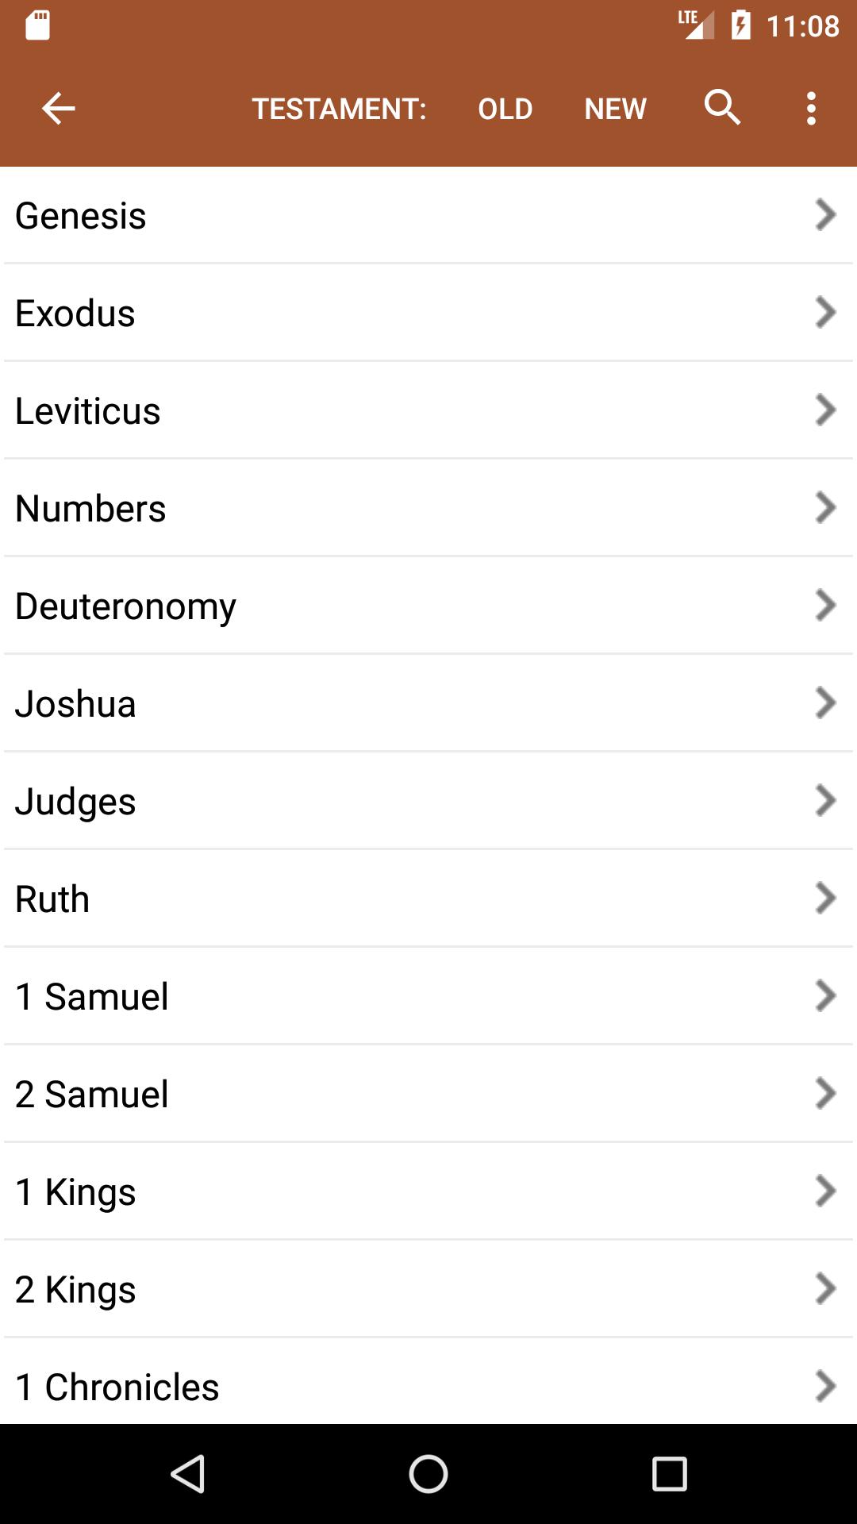Screen dimensions: 857x1524
Task: Open the book Exodus
Action: coord(428,313)
